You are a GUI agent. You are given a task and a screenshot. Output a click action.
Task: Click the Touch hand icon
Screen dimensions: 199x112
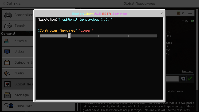(x=8, y=26)
